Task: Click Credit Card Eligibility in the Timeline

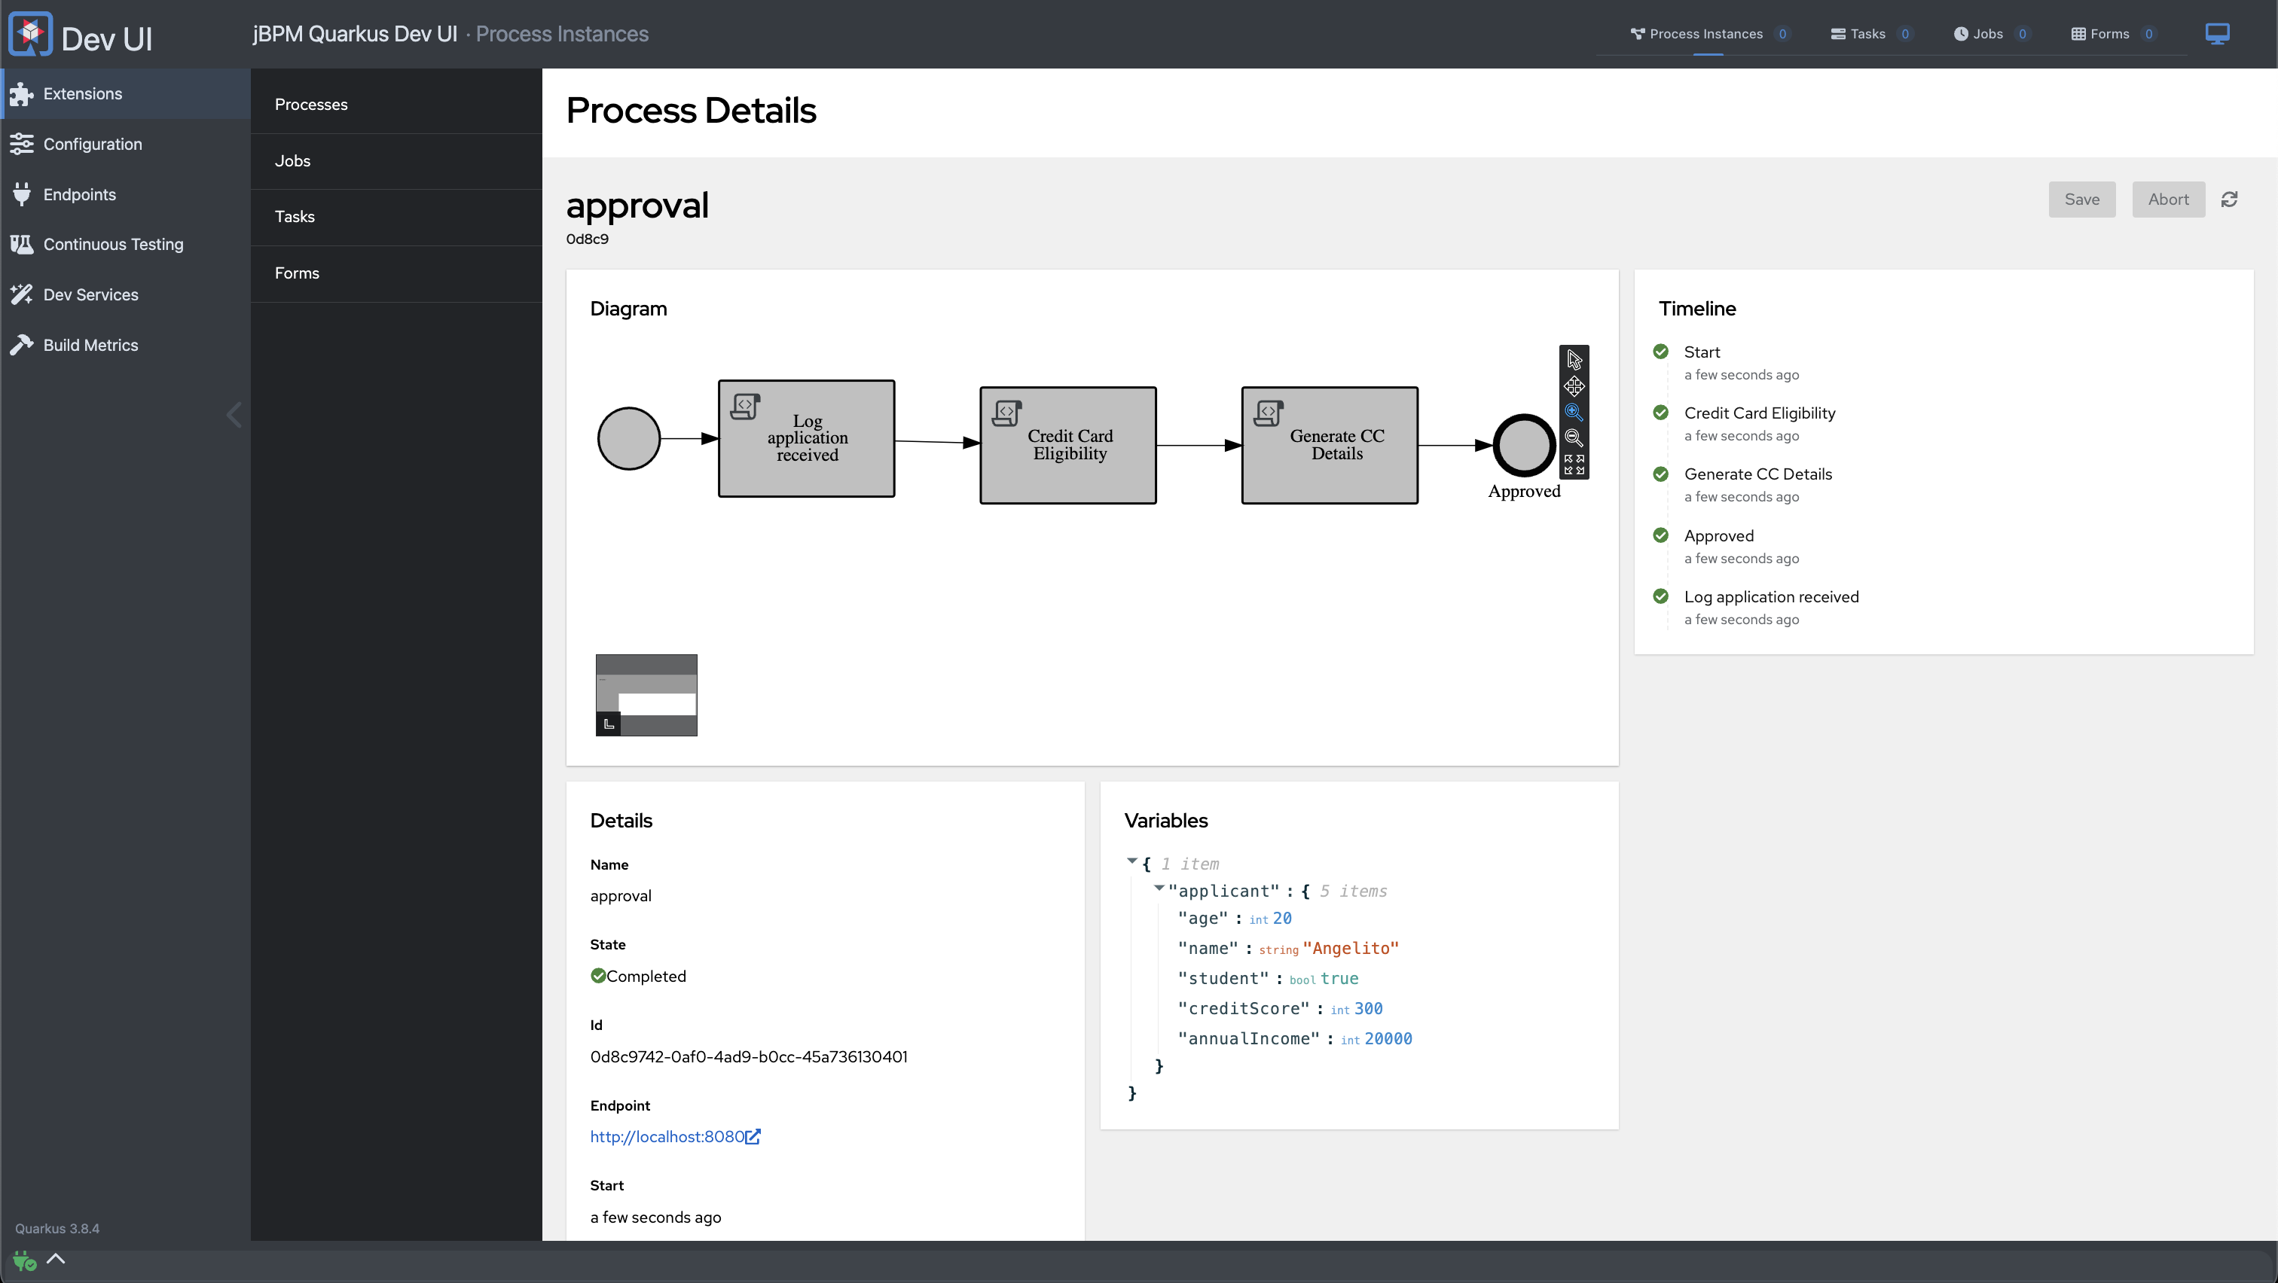Action: click(x=1760, y=413)
